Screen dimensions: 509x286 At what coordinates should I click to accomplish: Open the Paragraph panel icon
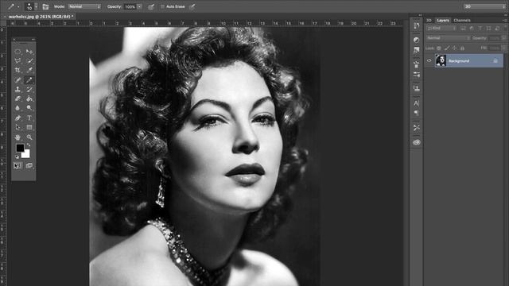pyautogui.click(x=417, y=113)
